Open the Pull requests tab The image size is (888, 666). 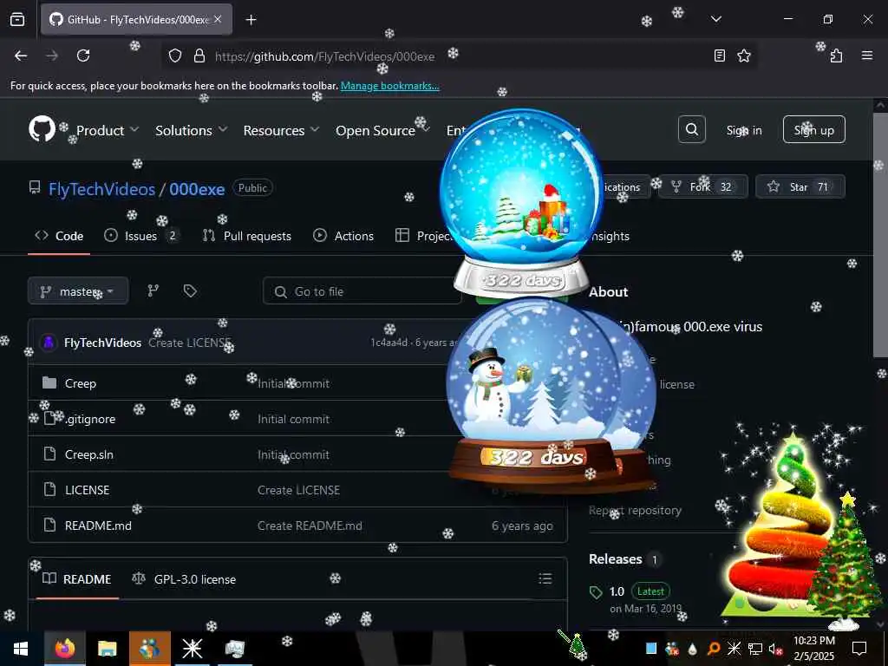click(247, 236)
